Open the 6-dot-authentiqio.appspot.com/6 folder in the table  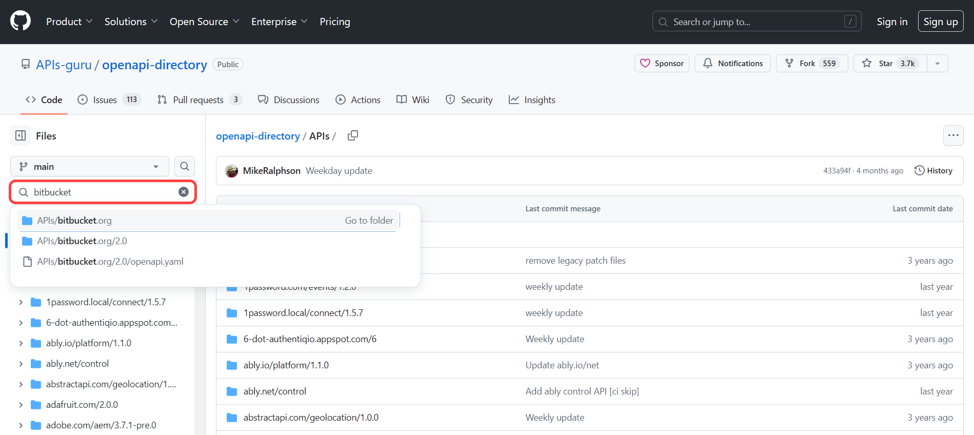click(x=310, y=339)
